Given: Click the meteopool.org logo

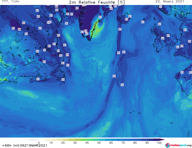Looking at the screenshot, I should [178, 145].
